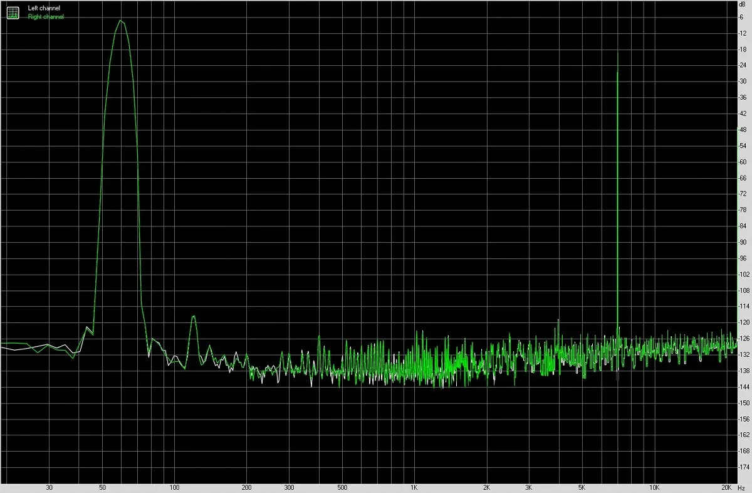Click the 500 frequency axis label
This screenshot has height=493, width=752.
pos(342,487)
